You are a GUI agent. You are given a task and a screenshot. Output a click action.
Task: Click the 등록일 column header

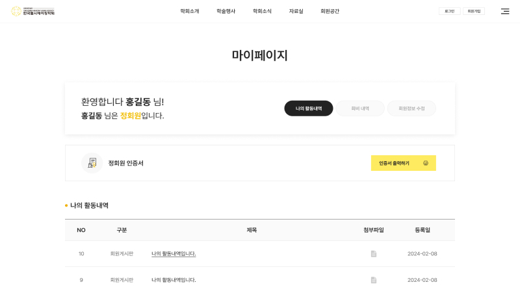[x=422, y=230]
